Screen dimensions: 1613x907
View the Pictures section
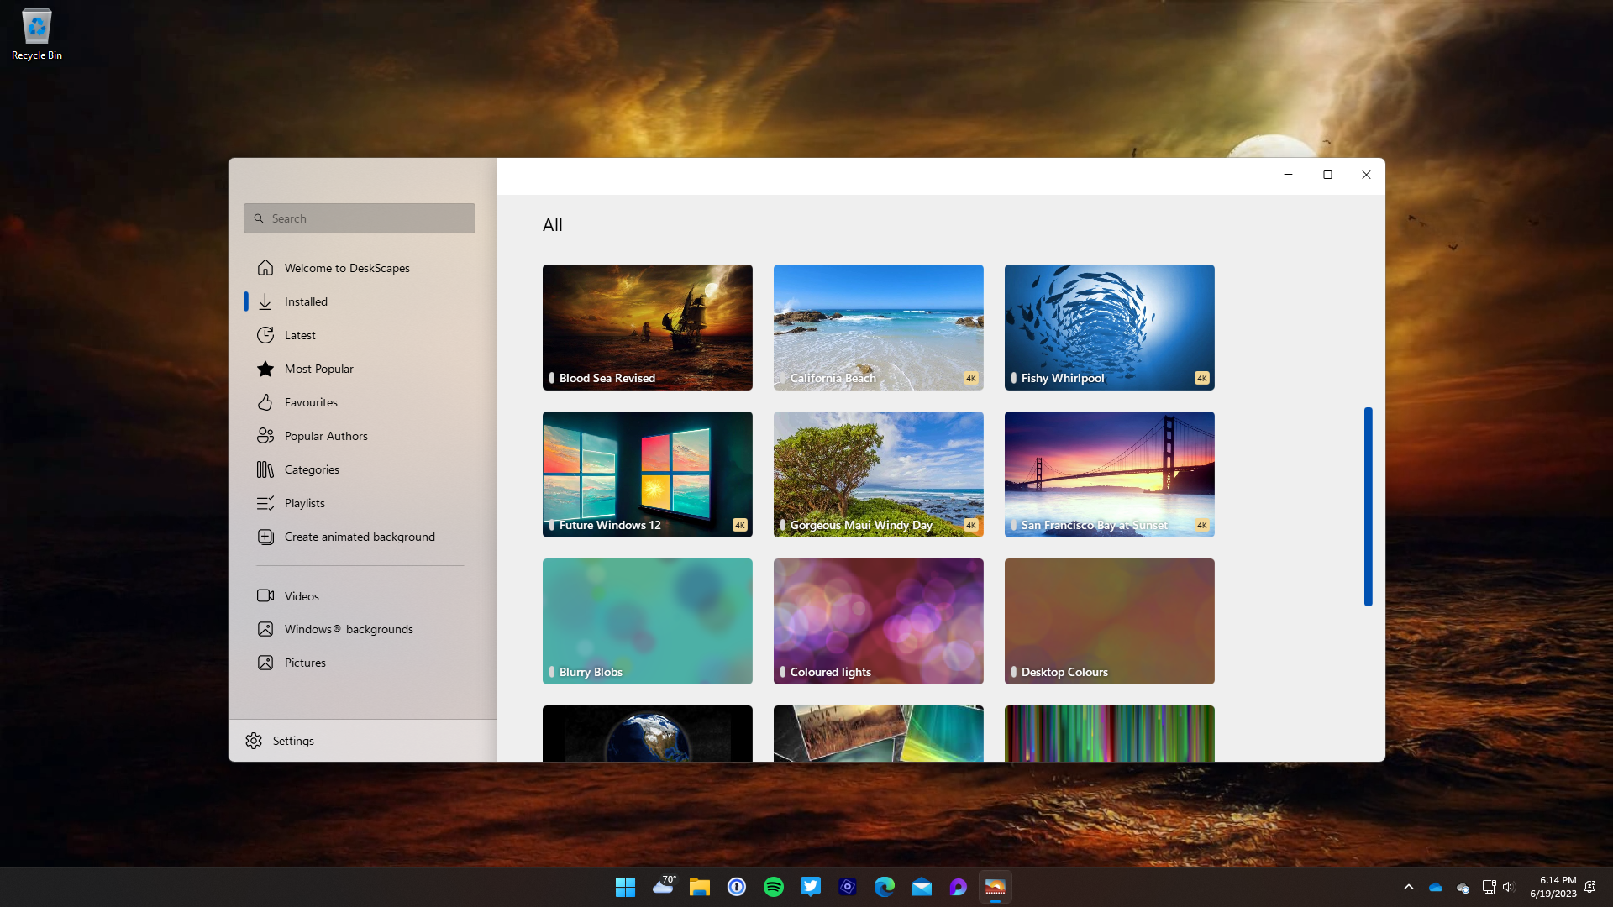[304, 662]
